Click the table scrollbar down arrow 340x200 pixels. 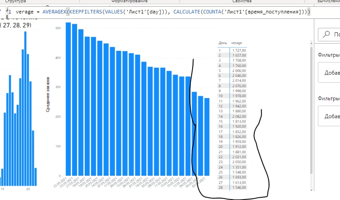[x=312, y=190]
